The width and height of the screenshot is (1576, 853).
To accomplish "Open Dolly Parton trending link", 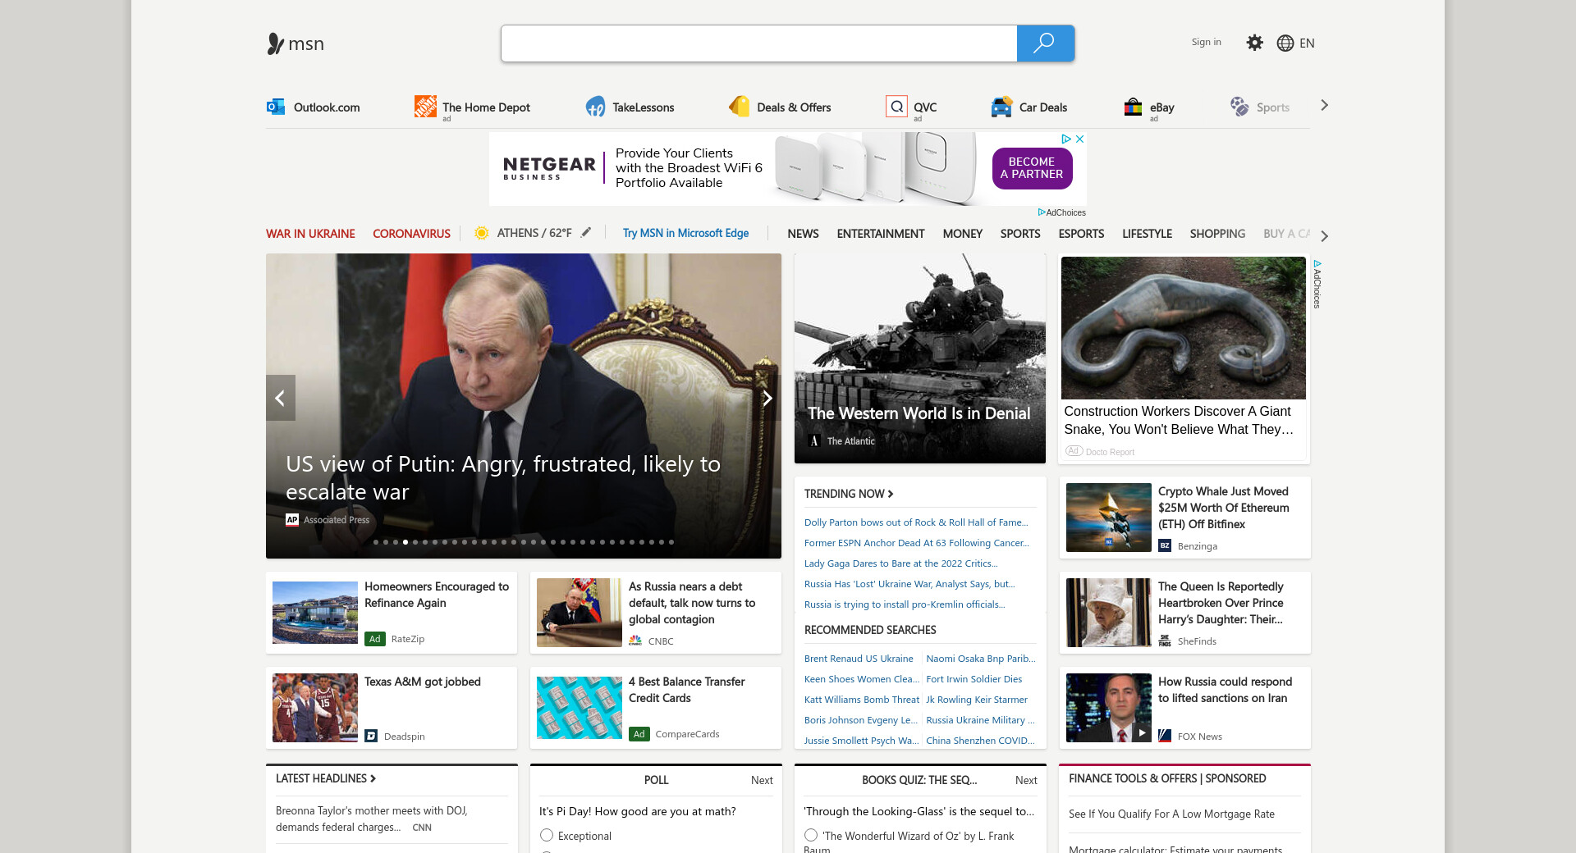I will pyautogui.click(x=916, y=522).
